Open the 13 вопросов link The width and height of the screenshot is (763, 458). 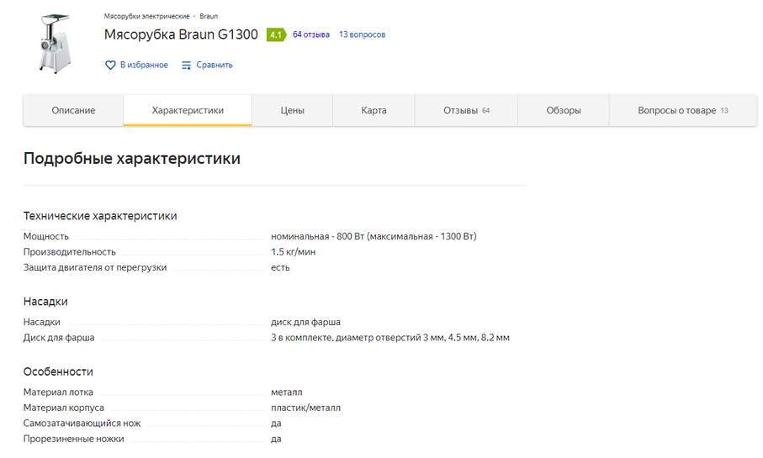pyautogui.click(x=362, y=34)
